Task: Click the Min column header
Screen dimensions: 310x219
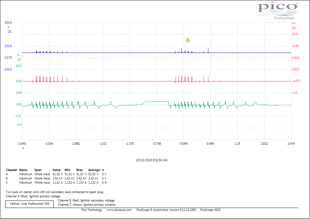Action: click(67, 170)
